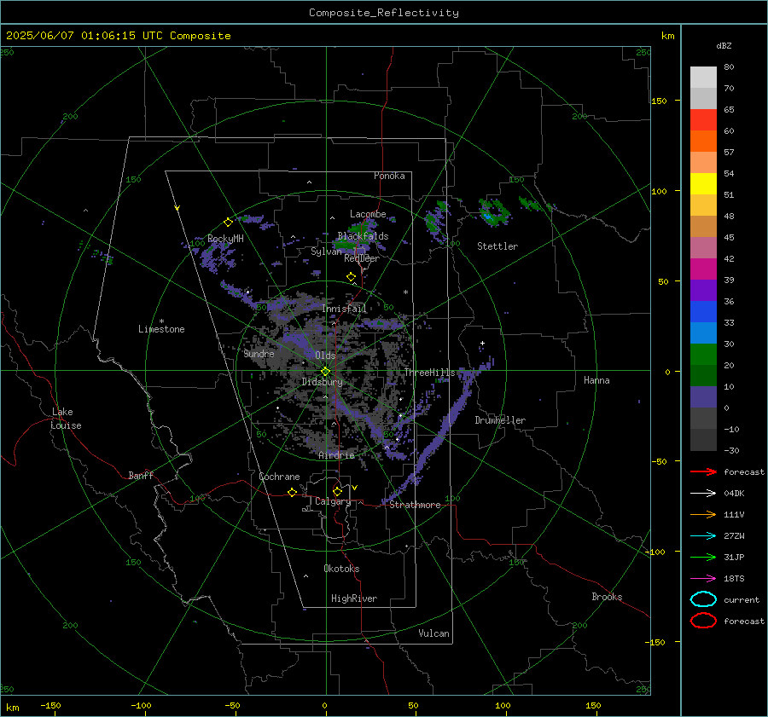Click the white 04DK arrow icon
Viewport: 768px width, 717px height.
pos(703,493)
